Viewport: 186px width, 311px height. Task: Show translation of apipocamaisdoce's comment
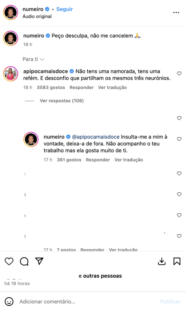pyautogui.click(x=112, y=87)
